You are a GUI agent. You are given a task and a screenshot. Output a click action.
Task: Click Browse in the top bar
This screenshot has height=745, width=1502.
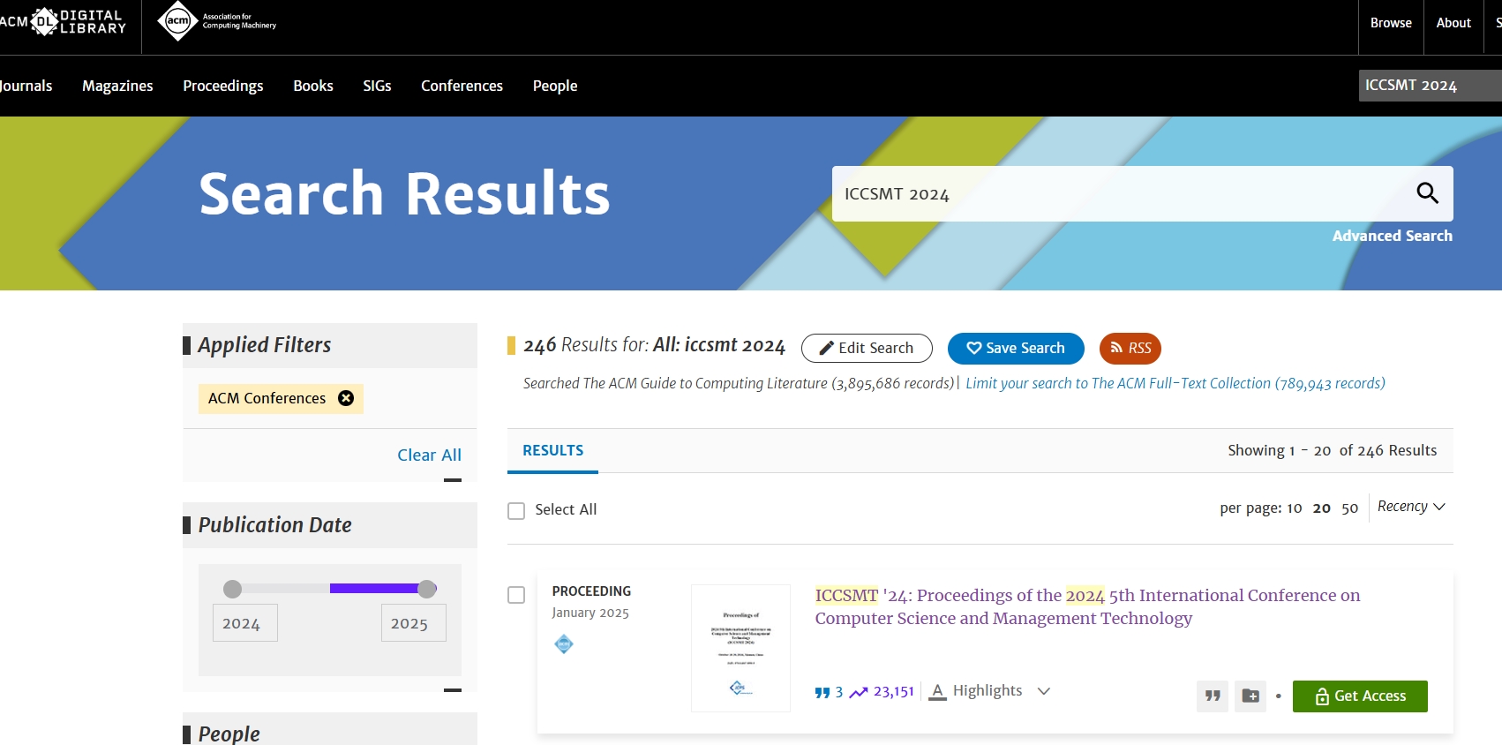(x=1391, y=23)
